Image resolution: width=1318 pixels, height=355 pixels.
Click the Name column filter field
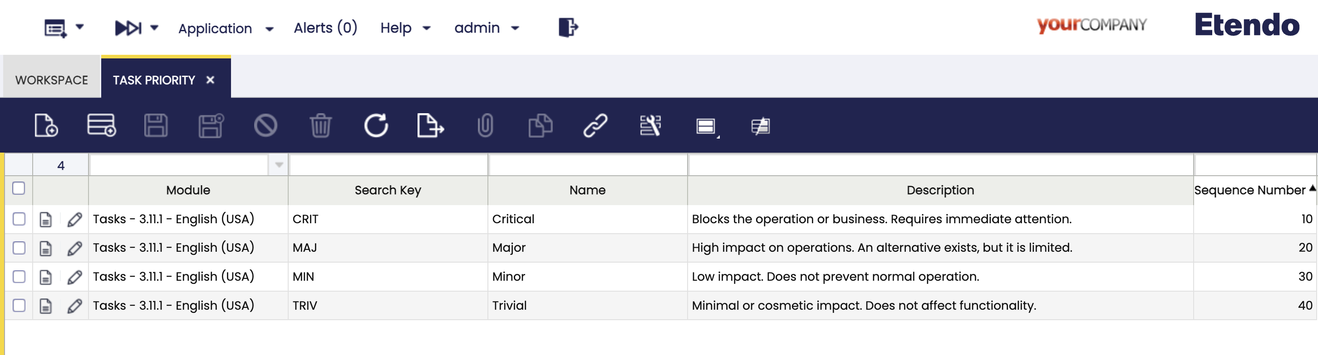coord(587,165)
